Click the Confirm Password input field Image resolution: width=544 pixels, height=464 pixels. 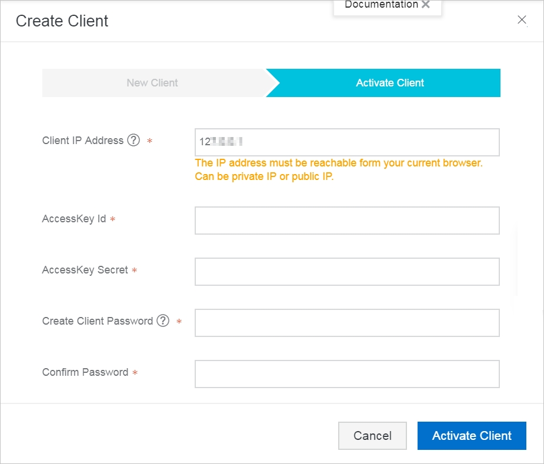[x=347, y=374]
